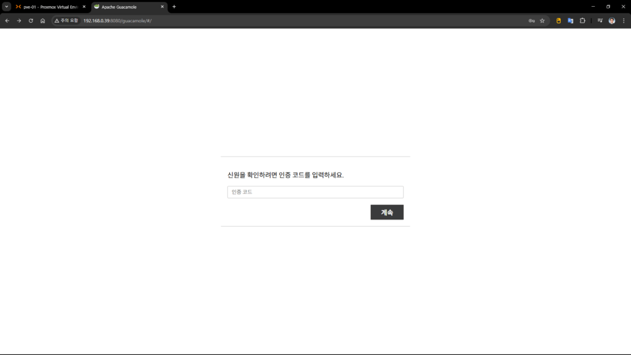Click the browser back arrow
Image resolution: width=631 pixels, height=355 pixels.
click(x=7, y=20)
